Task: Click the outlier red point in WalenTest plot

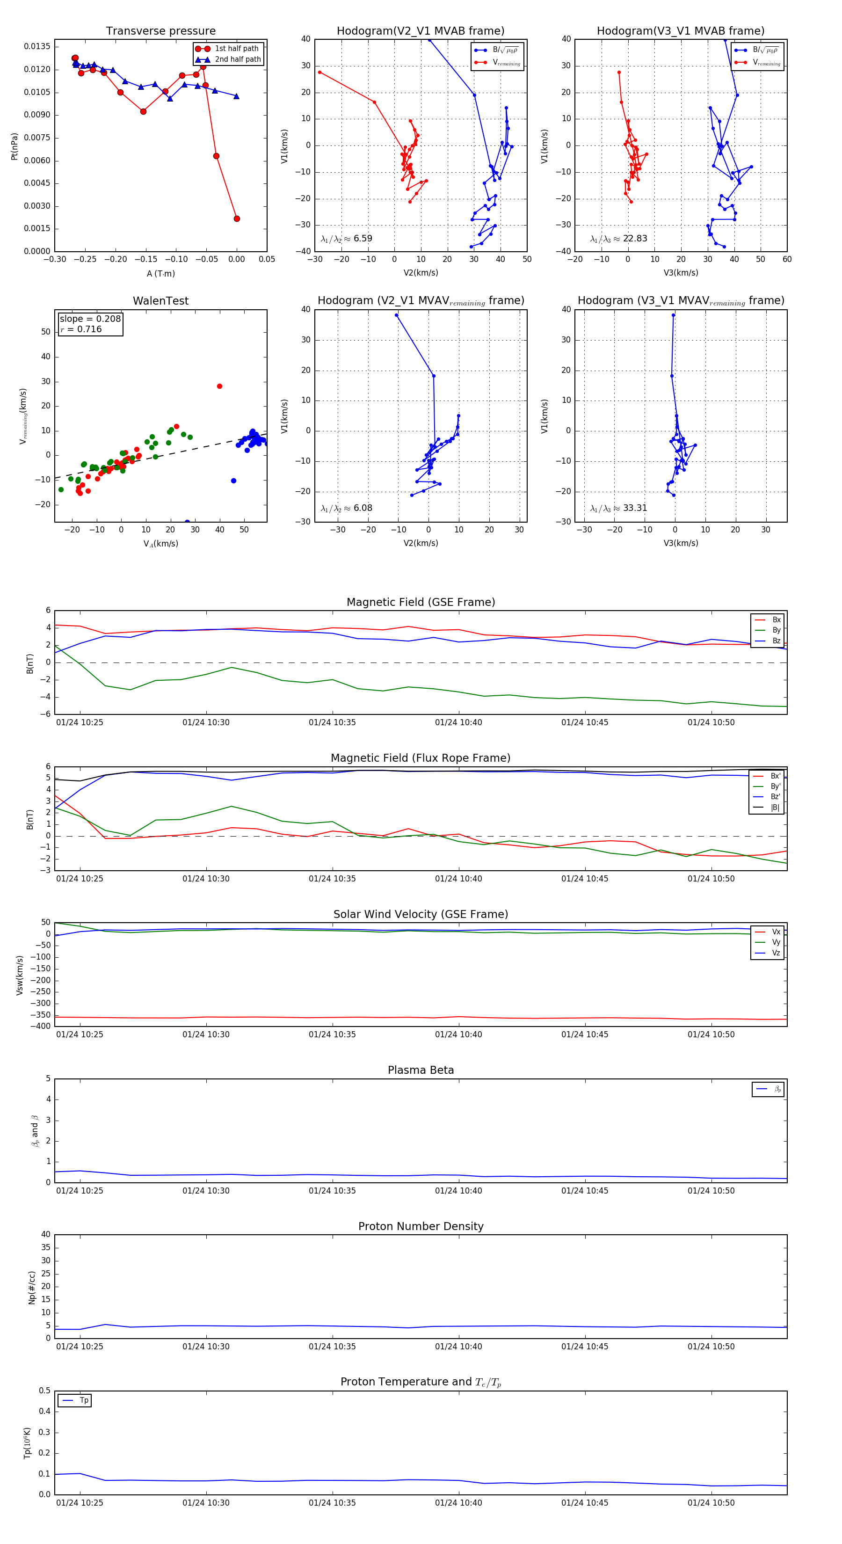Action: [x=219, y=386]
